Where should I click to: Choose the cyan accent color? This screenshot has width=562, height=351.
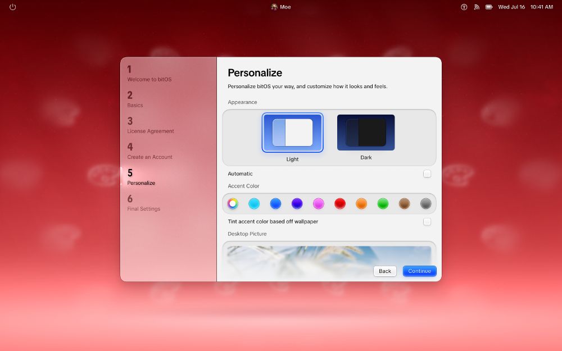[x=254, y=203]
